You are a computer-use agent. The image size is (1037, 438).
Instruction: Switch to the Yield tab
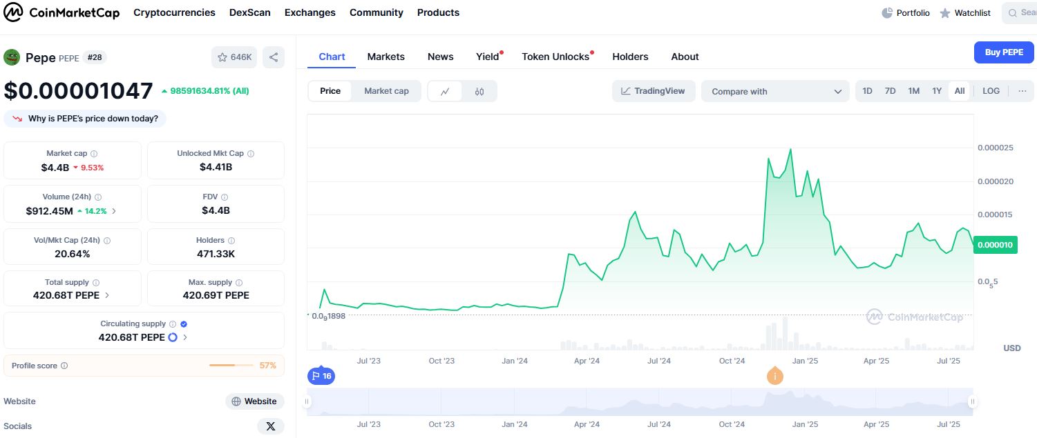488,57
